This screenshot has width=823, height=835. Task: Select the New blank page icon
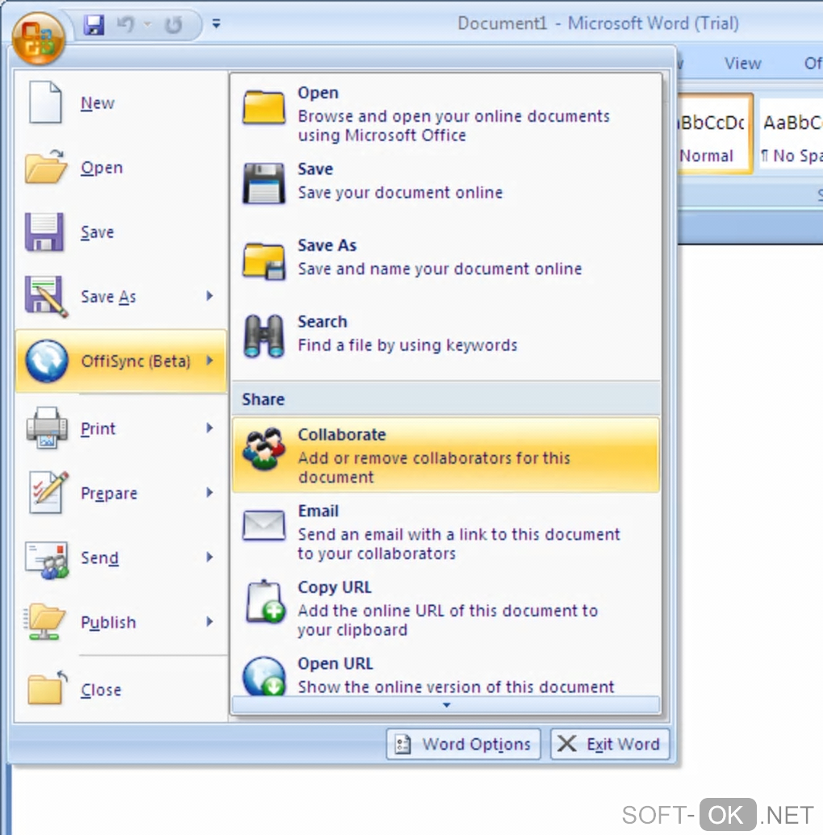(x=45, y=102)
